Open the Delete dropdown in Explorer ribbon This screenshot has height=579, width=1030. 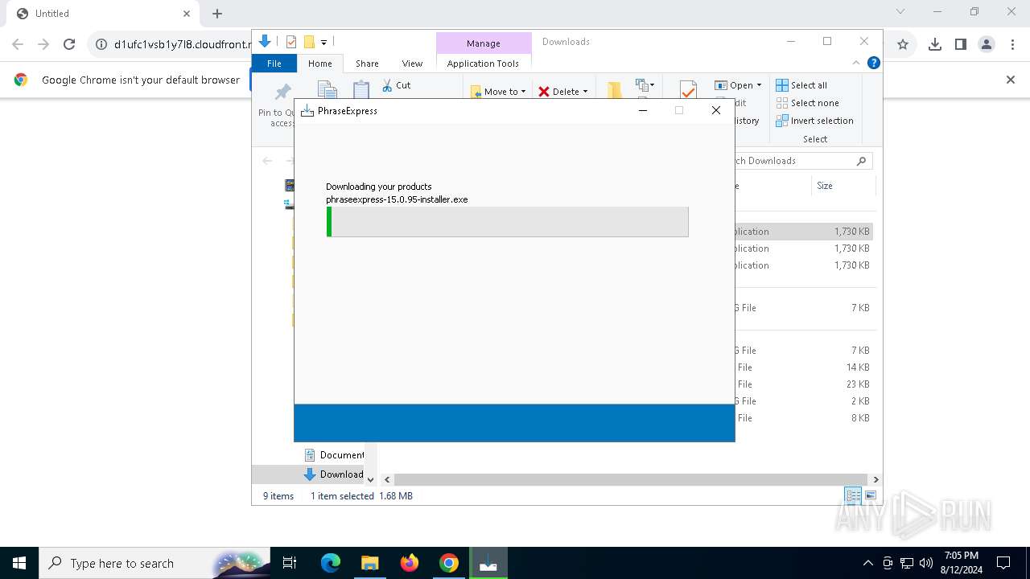click(563, 92)
